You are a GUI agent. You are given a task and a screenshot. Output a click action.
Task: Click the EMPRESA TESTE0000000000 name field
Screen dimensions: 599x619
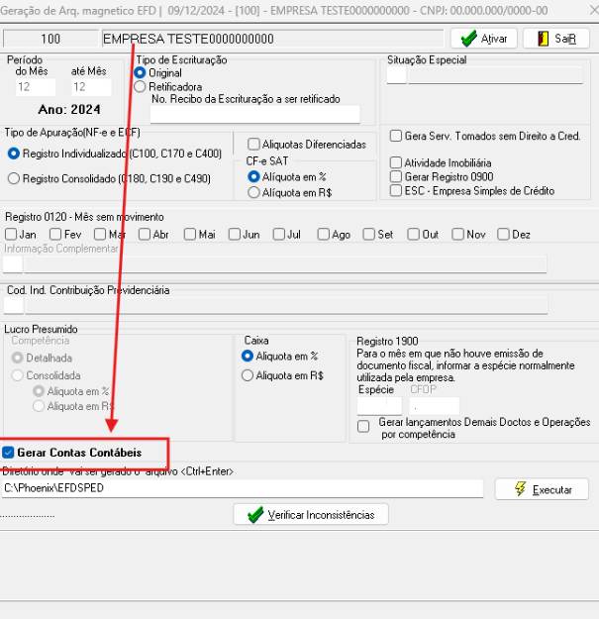[x=272, y=39]
